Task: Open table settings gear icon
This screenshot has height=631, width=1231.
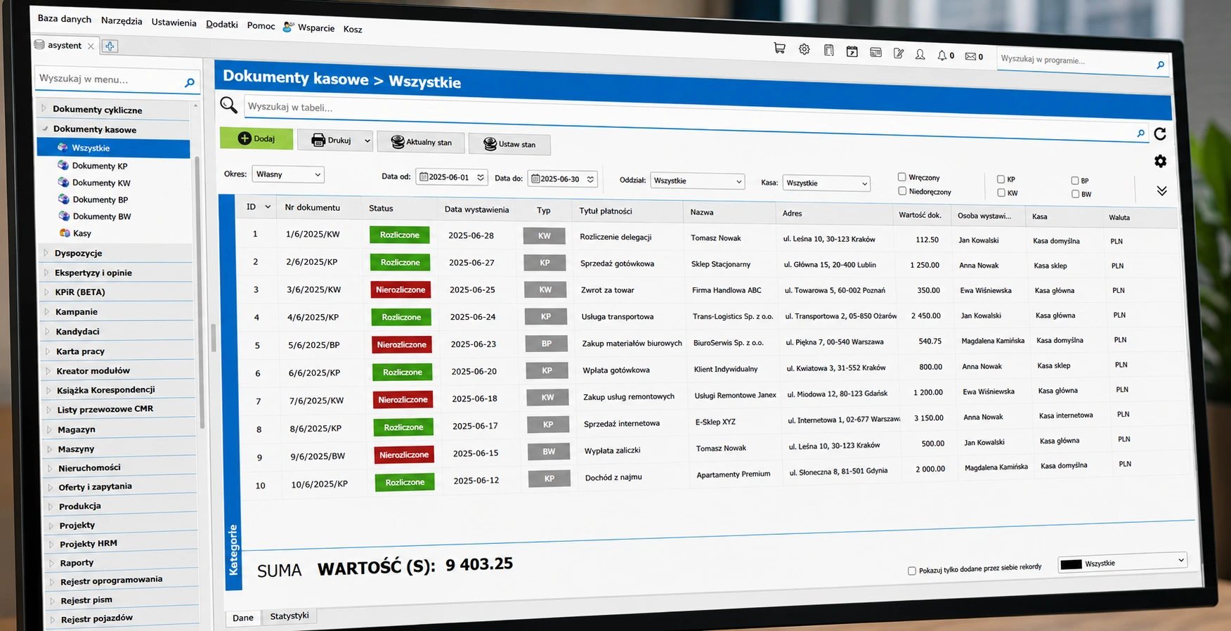Action: (1160, 161)
